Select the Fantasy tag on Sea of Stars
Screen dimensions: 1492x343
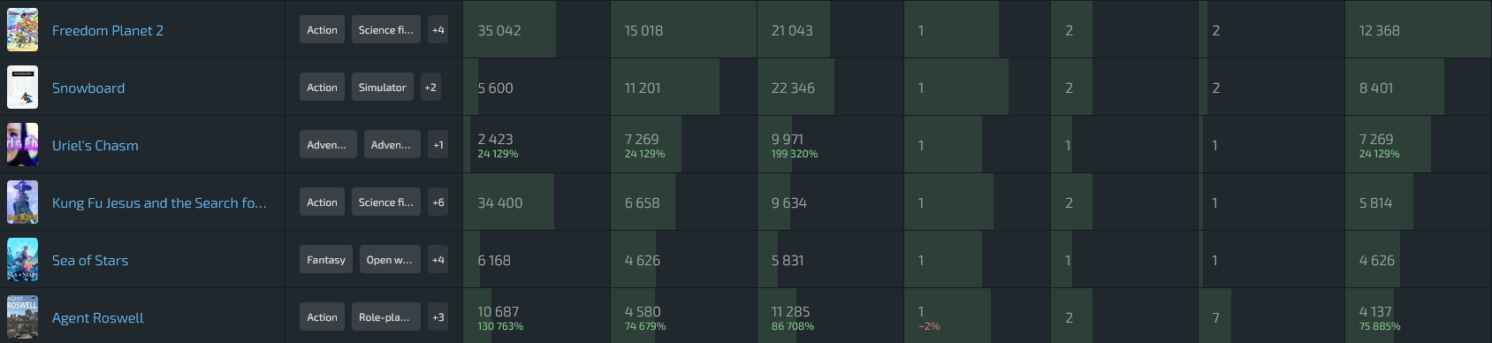(326, 260)
